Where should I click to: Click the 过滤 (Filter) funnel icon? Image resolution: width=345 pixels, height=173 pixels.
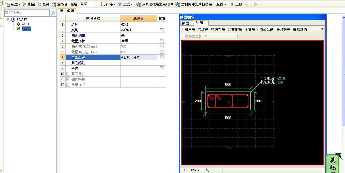click(120, 4)
